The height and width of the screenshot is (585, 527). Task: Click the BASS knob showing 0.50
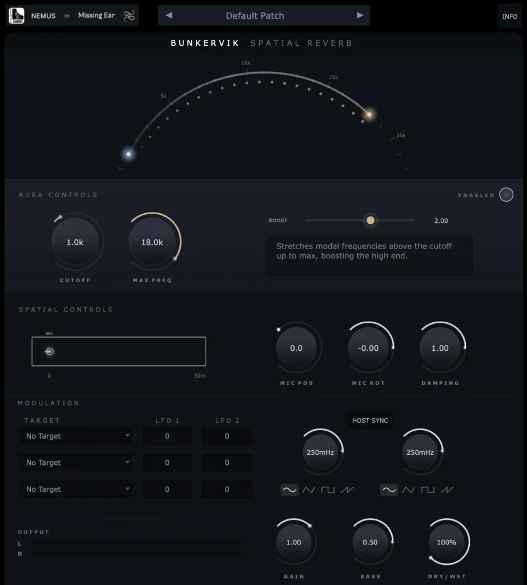click(370, 542)
